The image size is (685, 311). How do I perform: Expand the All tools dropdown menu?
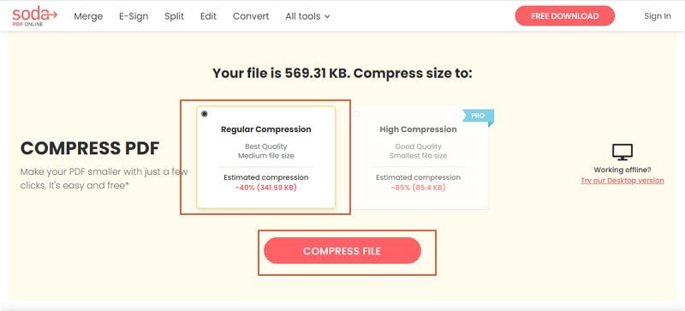pyautogui.click(x=307, y=16)
